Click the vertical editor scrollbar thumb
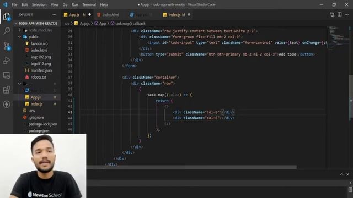This screenshot has height=198, width=353. [x=351, y=98]
